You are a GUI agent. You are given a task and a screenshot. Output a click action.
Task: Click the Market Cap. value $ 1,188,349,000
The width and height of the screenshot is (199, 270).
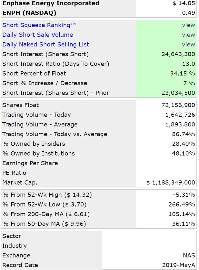click(x=171, y=183)
